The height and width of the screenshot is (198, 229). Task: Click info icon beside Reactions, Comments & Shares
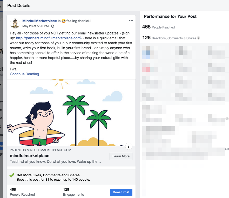[198, 38]
